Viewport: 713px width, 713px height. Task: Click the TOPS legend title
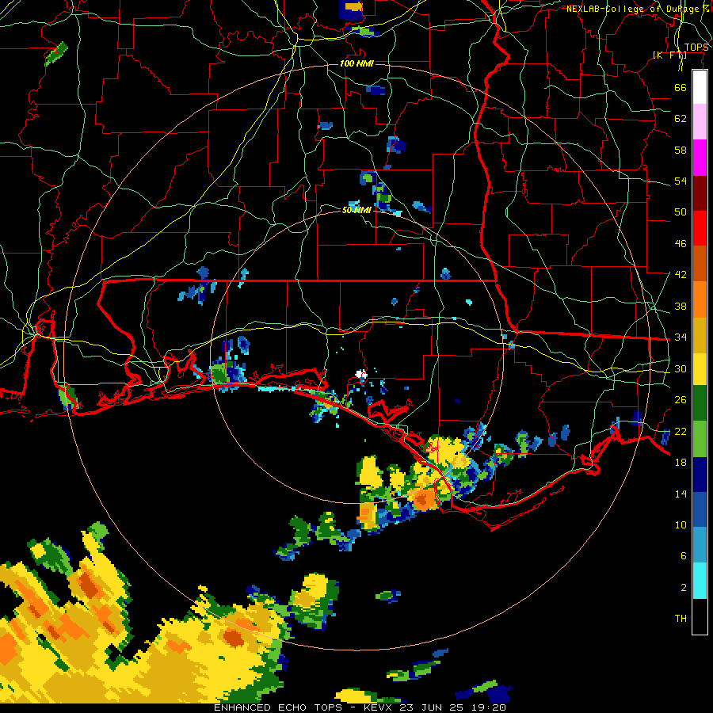point(696,48)
